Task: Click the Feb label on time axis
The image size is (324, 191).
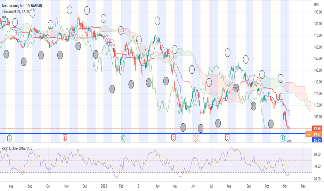Action: tap(121, 186)
